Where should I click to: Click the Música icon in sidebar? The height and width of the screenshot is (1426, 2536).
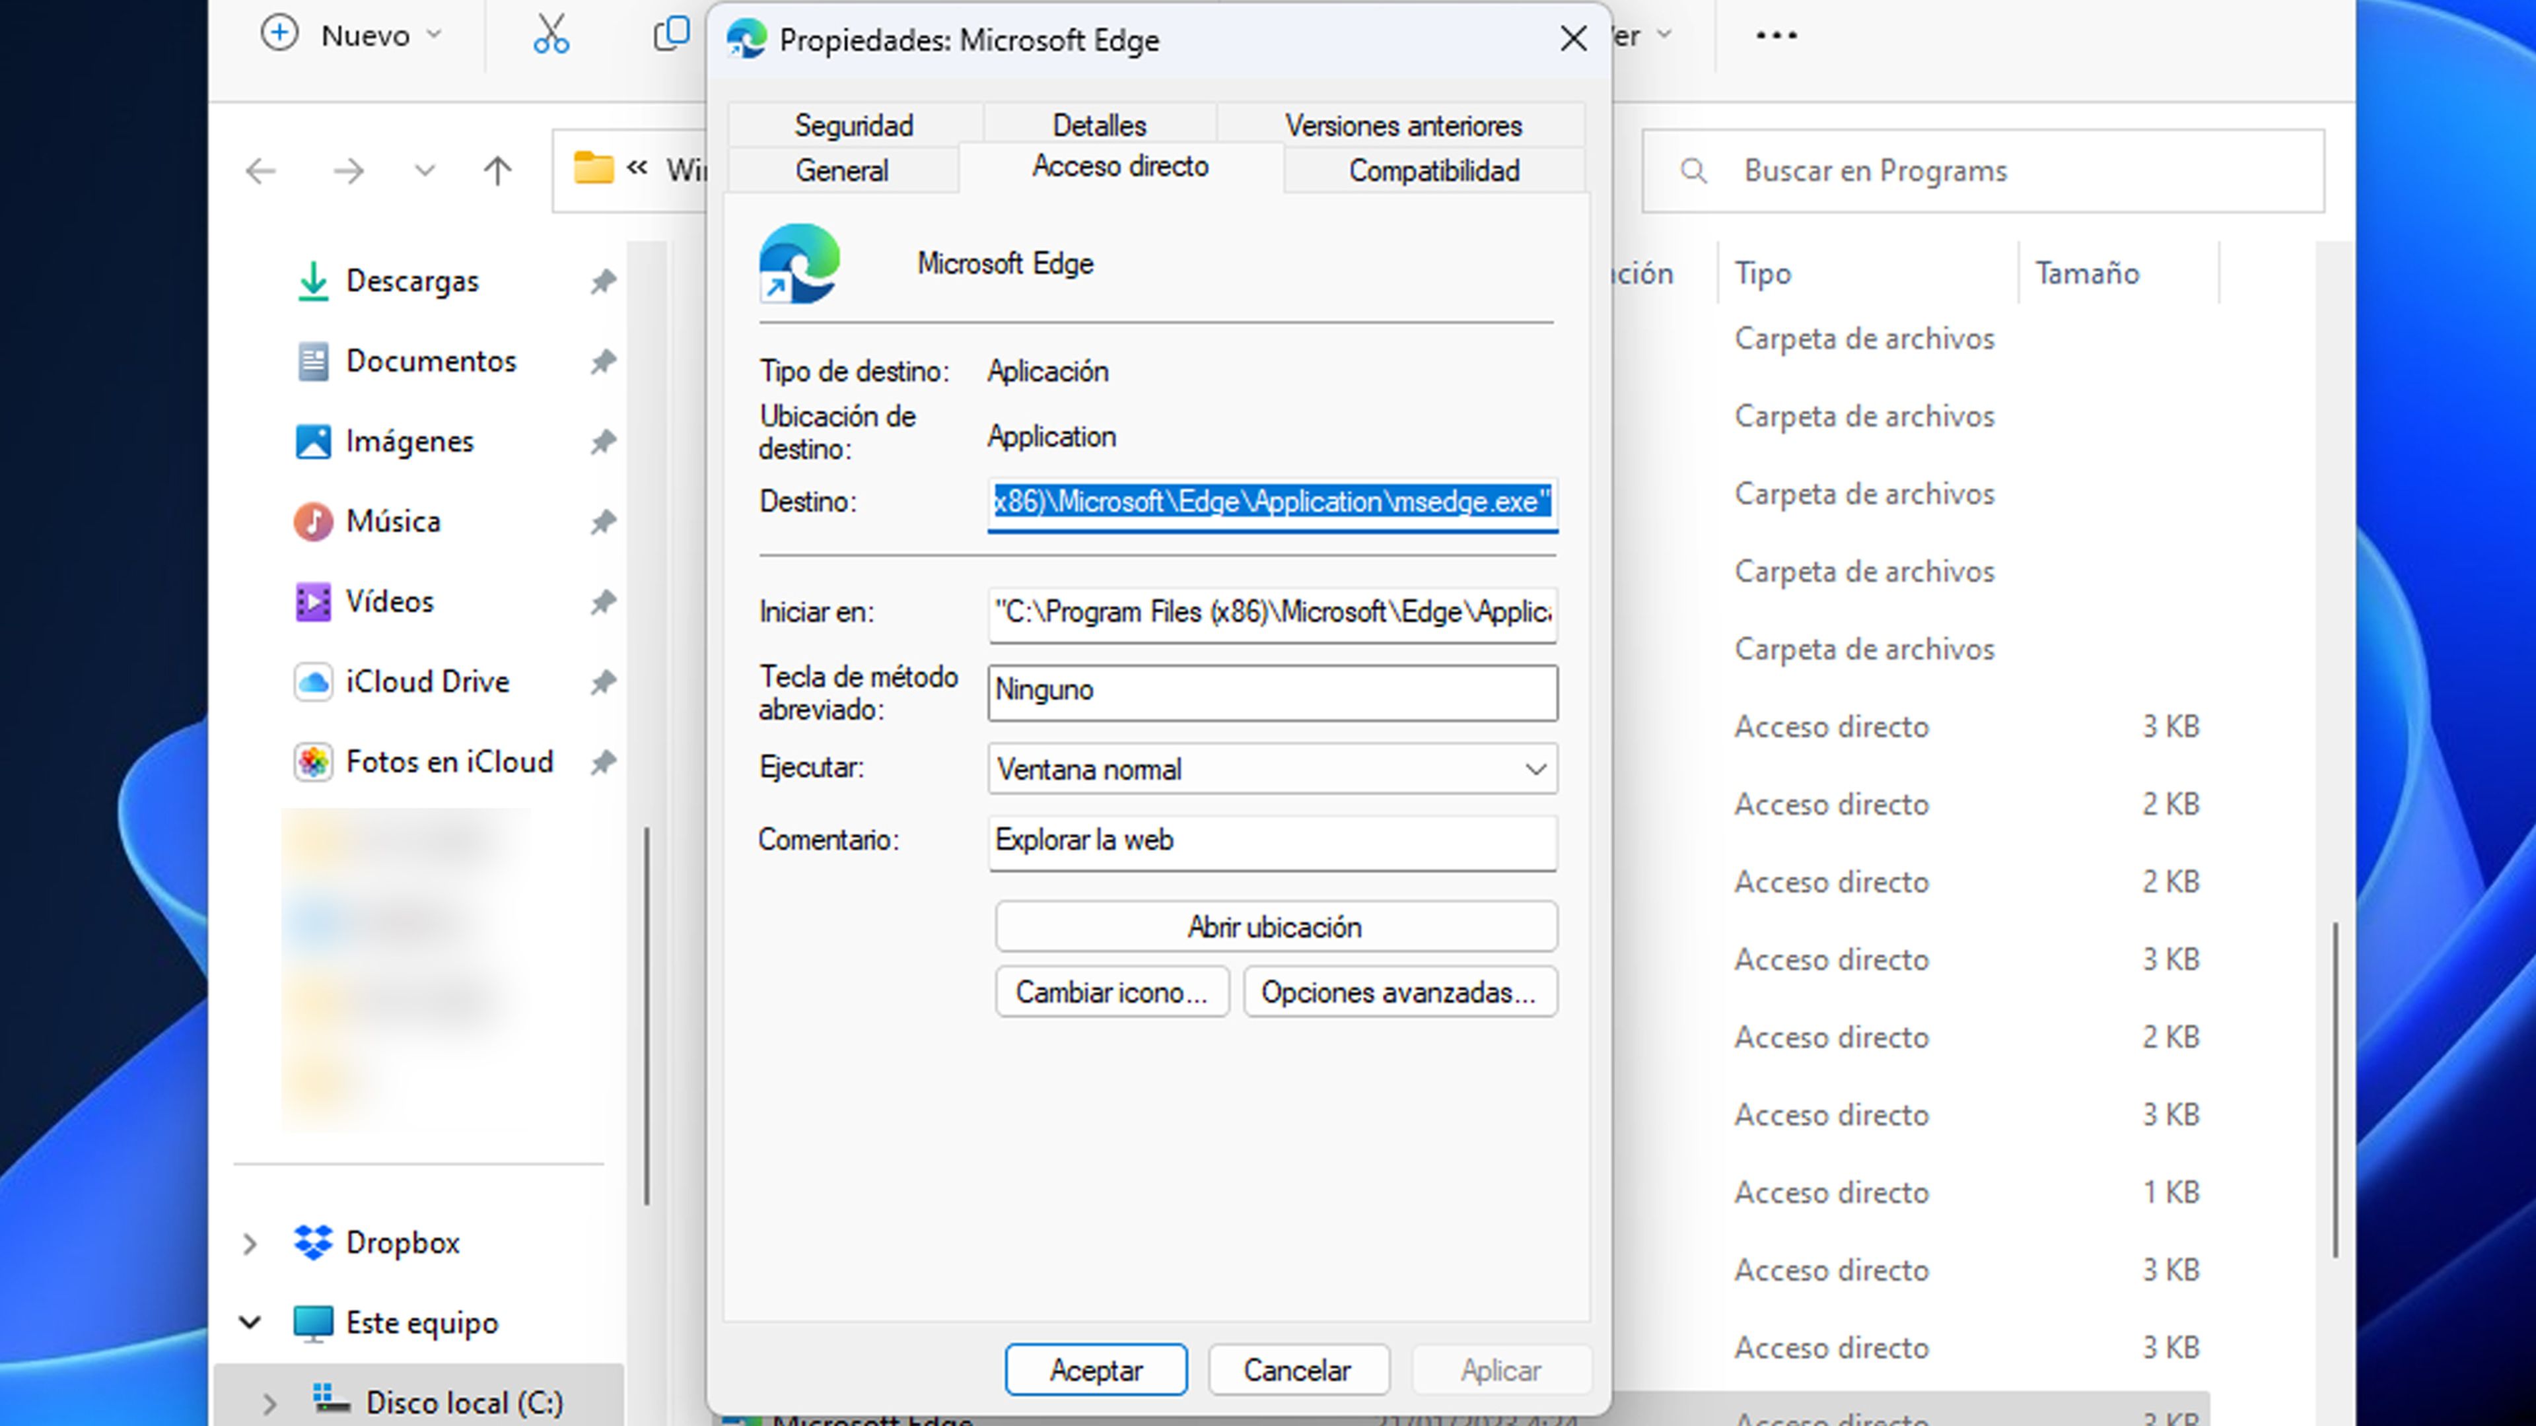313,522
